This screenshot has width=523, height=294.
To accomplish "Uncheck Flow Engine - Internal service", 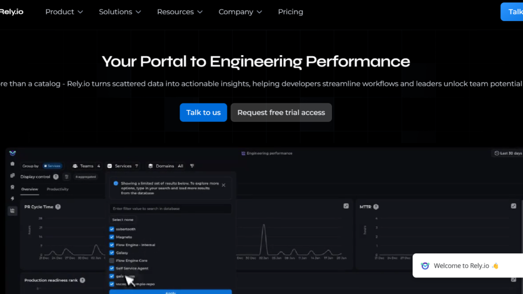I will pos(112,245).
